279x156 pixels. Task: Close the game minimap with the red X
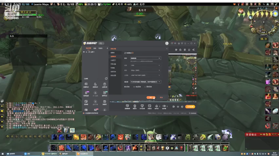[x=276, y=8]
